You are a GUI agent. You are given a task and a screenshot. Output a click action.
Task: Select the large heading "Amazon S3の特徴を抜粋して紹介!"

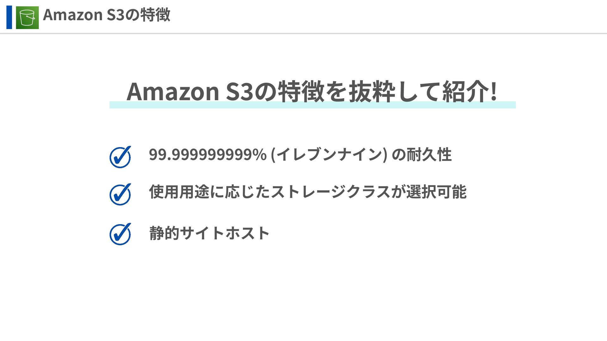pyautogui.click(x=312, y=92)
